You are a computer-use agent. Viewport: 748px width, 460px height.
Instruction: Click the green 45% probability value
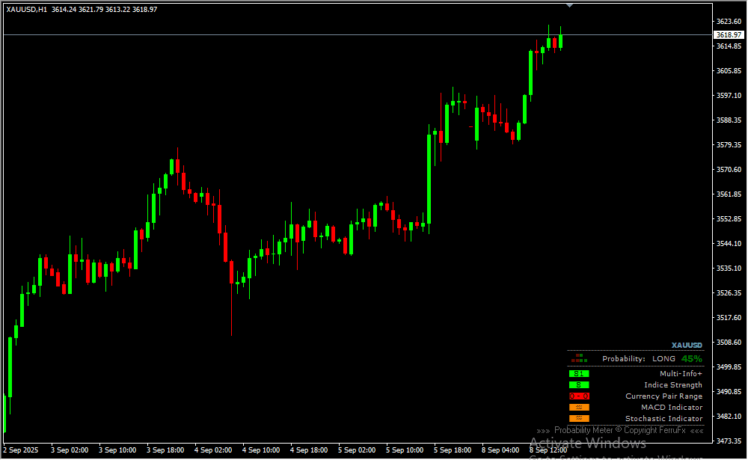coord(691,359)
